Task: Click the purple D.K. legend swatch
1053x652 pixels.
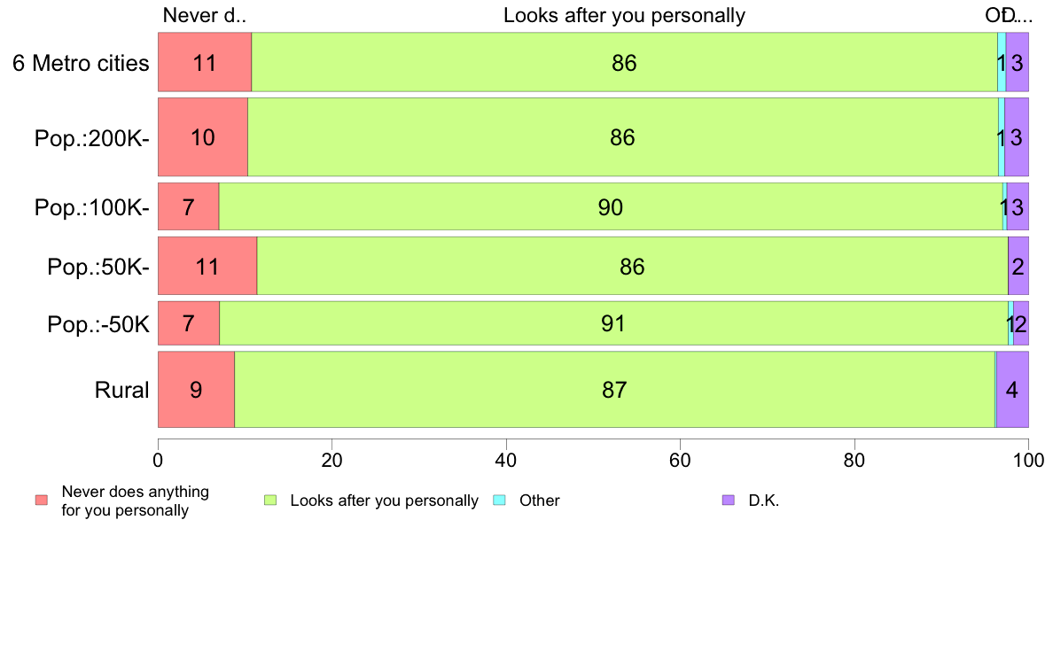Action: (729, 501)
